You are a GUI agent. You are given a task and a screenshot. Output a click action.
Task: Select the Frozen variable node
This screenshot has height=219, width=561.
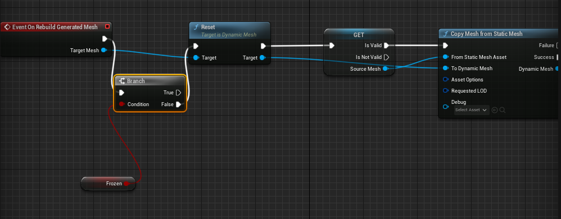point(108,184)
